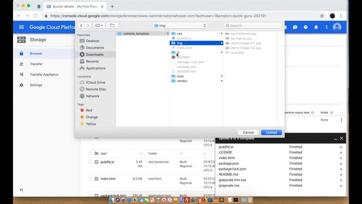
Task: Select Downloads in Favorites
Action: click(x=94, y=54)
